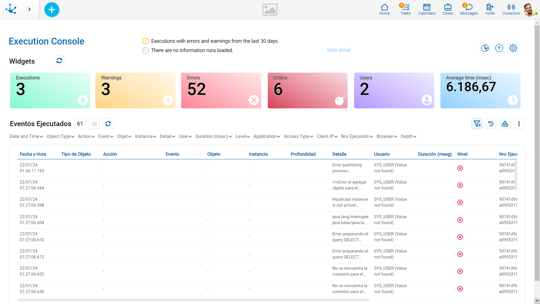Expand the sidebar with chevron arrow
Viewport: 540px width, 304px height.
coord(29,9)
